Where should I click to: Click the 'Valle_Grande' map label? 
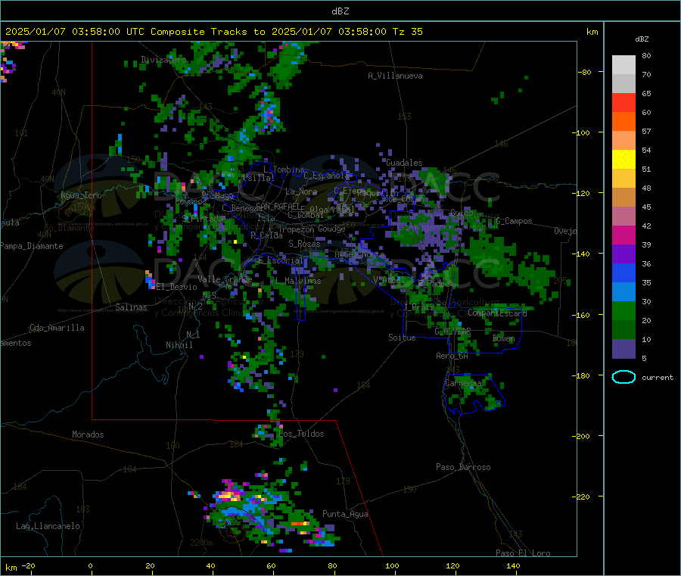[225, 279]
